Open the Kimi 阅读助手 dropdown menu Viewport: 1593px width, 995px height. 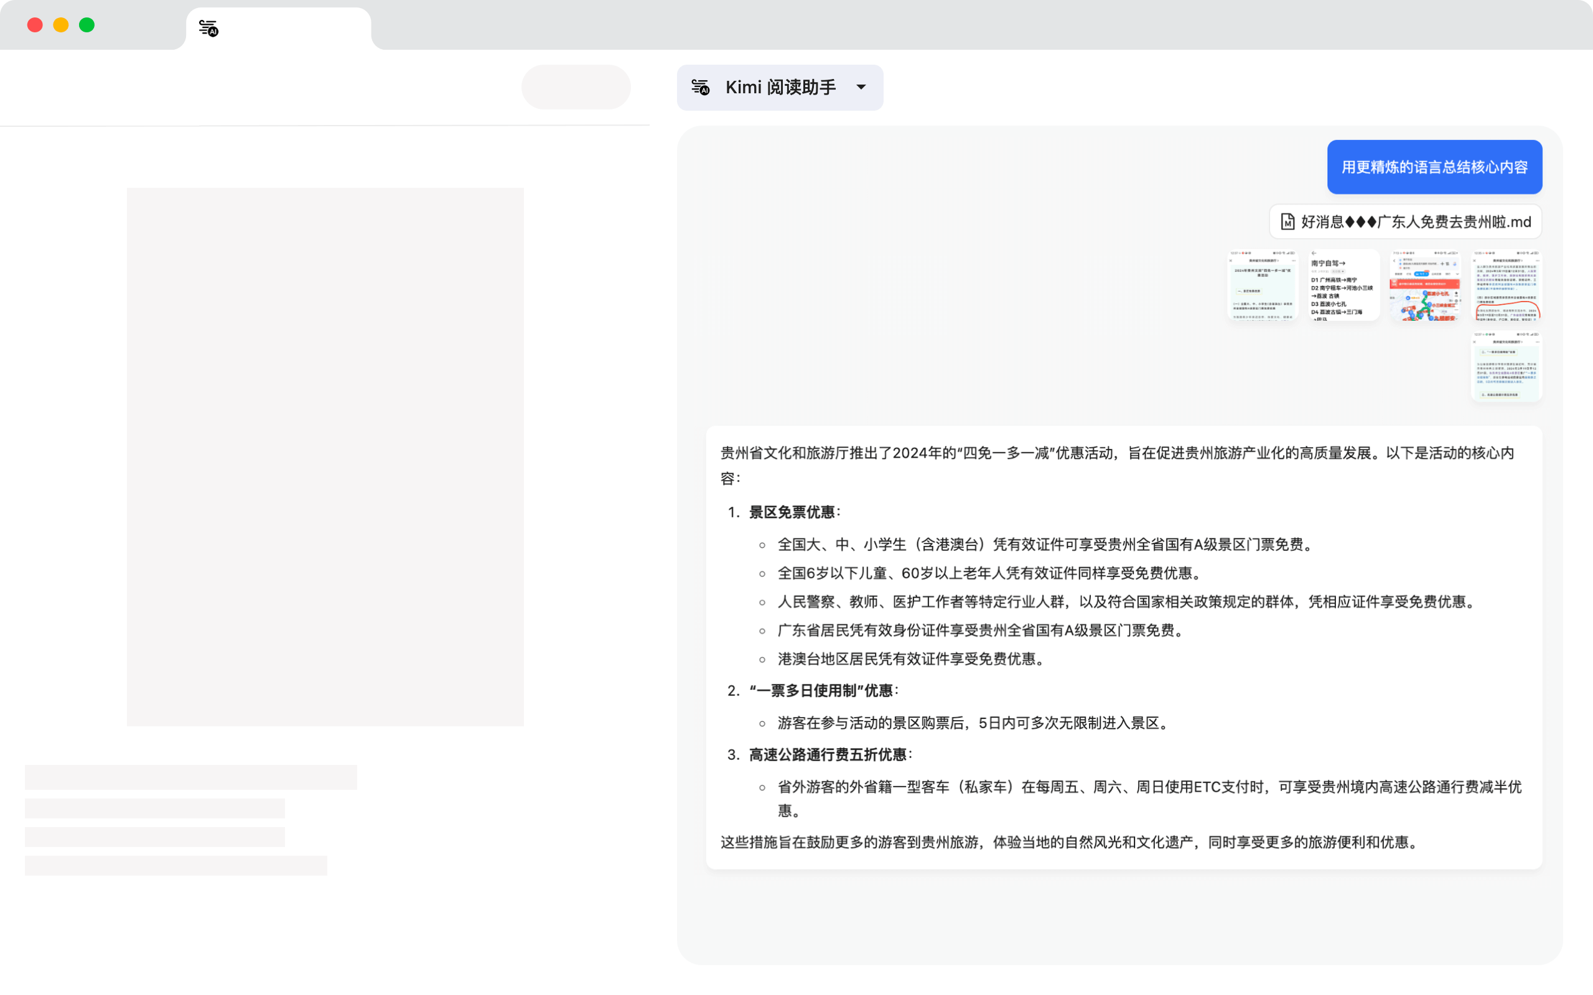(x=780, y=88)
